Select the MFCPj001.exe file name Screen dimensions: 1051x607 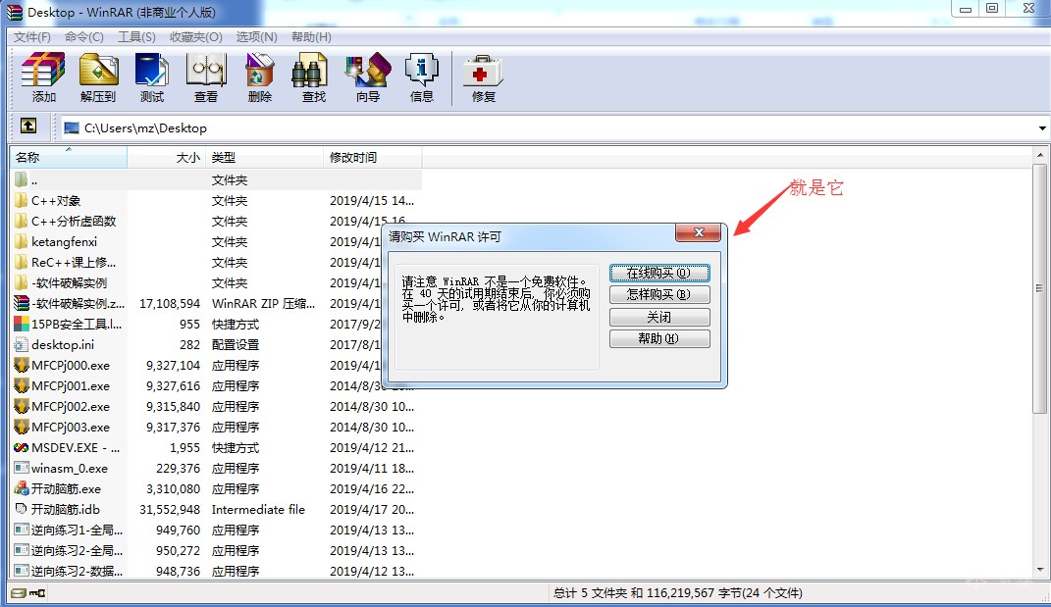(71, 386)
